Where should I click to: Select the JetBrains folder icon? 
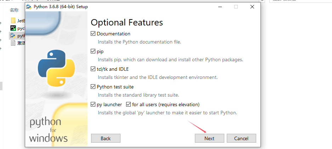coord(13,21)
